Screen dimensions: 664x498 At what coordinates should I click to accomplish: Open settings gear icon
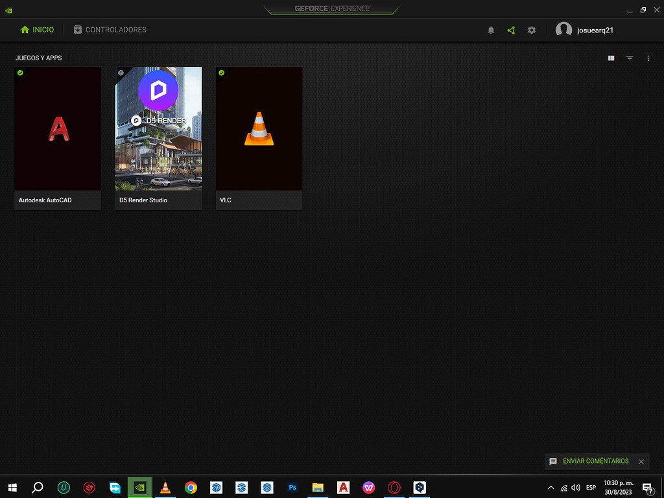[532, 30]
